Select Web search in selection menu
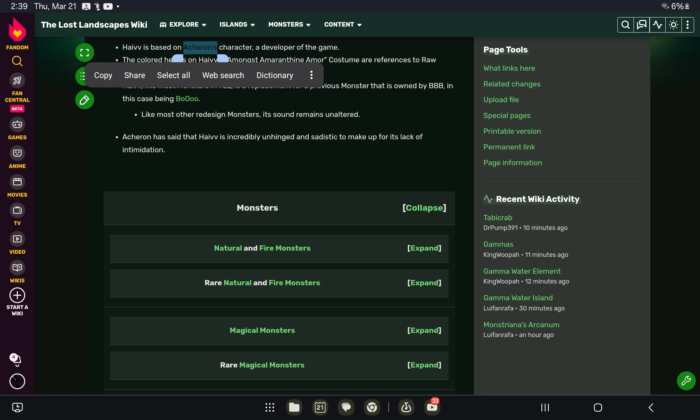Image resolution: width=700 pixels, height=420 pixels. [x=223, y=75]
